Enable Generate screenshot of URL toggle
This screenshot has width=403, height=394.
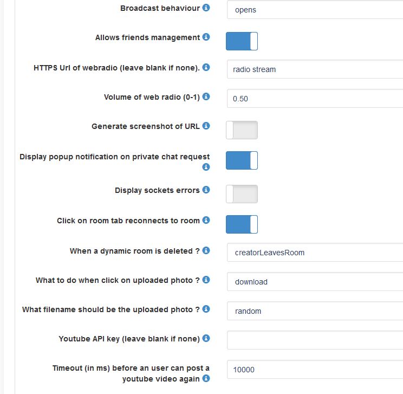click(242, 130)
